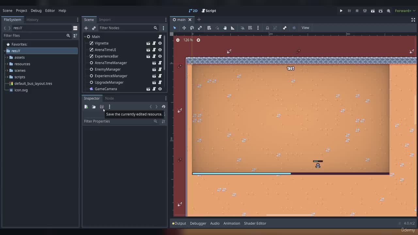Open the View menu in viewport toolbar

[x=305, y=28]
